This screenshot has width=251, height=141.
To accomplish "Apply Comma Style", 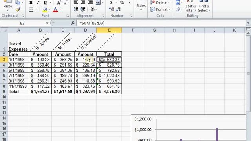I will 129,2.
